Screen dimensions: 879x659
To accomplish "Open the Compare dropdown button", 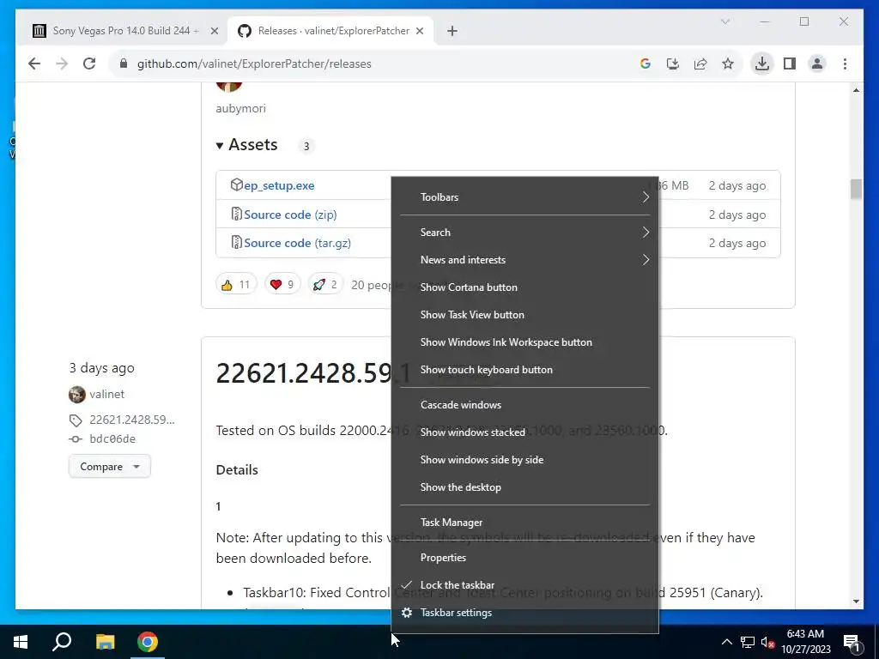I will pos(109,466).
